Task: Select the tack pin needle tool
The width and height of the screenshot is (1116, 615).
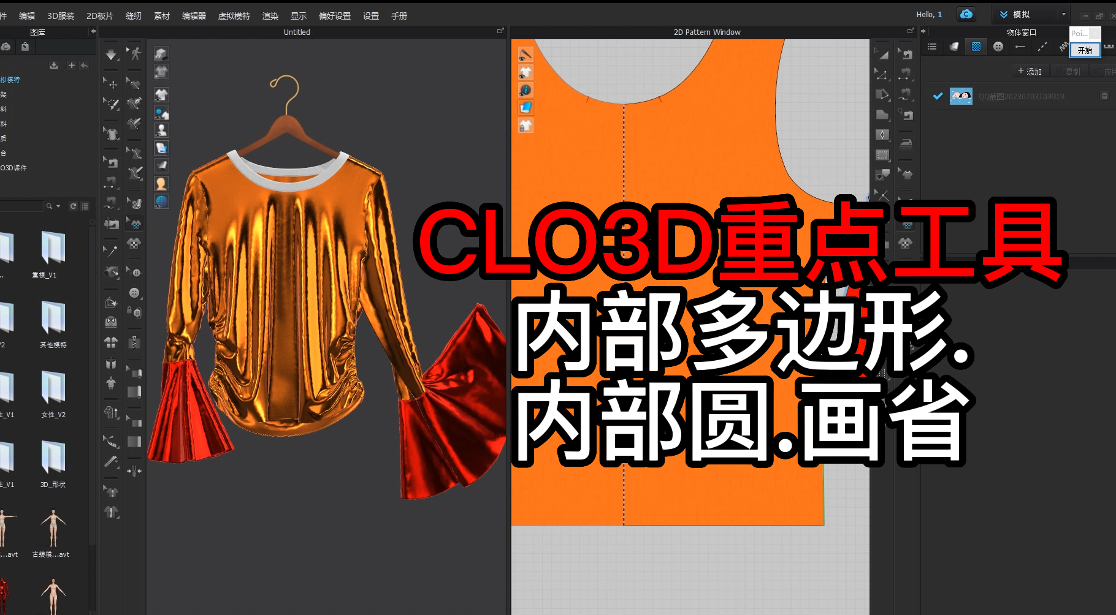Action: (111, 251)
